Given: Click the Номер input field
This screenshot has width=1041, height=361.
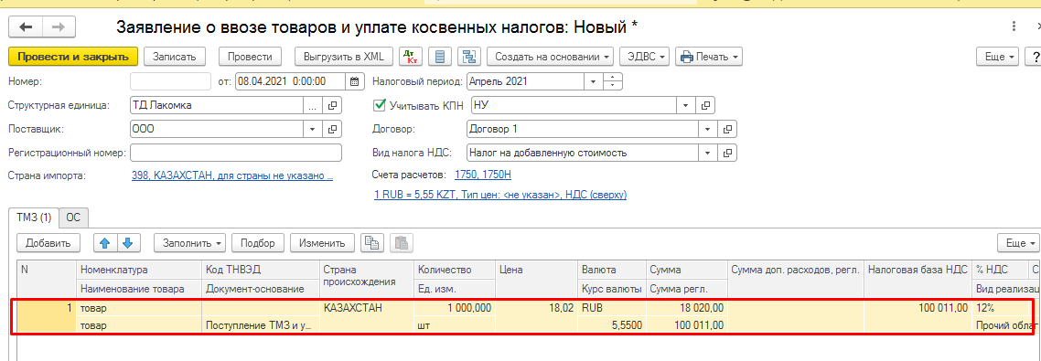Looking at the screenshot, I should pos(171,81).
